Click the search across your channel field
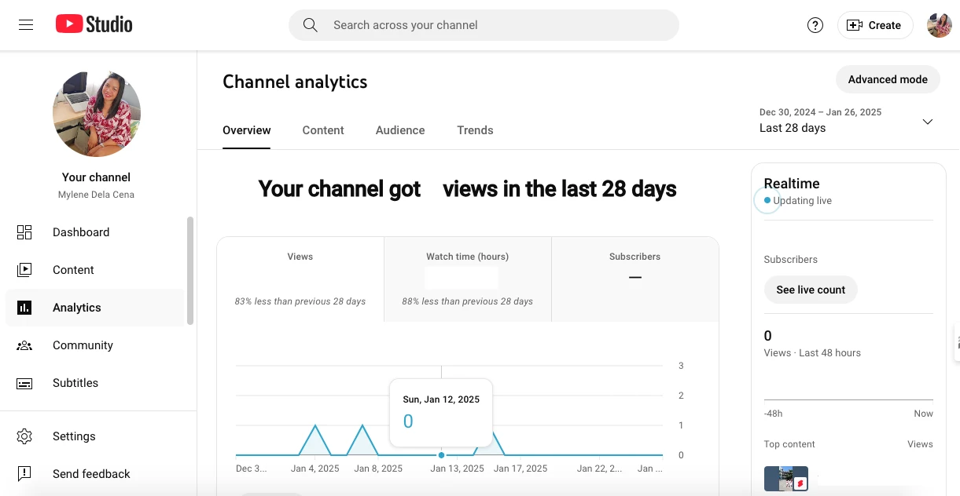The width and height of the screenshot is (960, 496). pyautogui.click(x=484, y=25)
